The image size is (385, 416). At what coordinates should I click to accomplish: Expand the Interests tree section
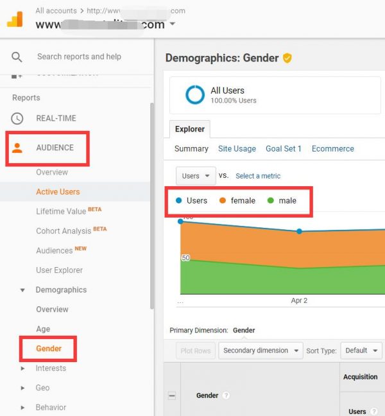[x=23, y=368]
